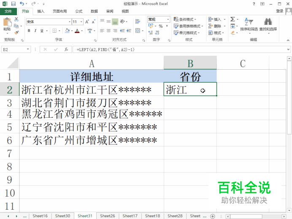Toggle middle align

(108, 22)
